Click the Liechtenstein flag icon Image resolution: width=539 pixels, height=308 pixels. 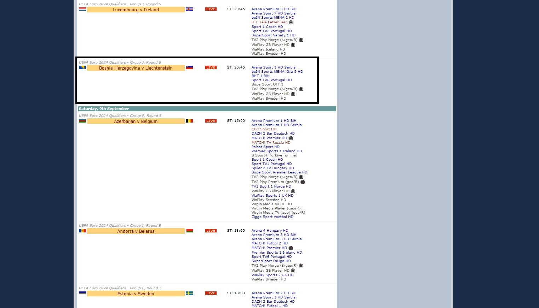189,67
